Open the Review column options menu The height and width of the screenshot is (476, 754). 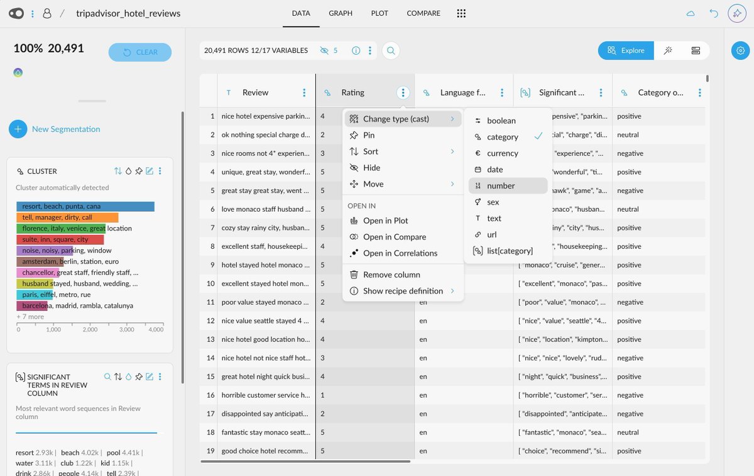(x=304, y=92)
